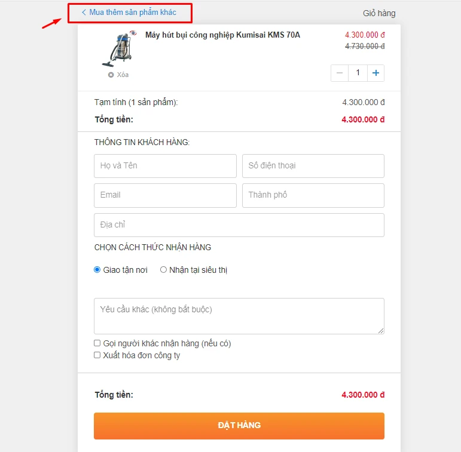Focus the Số điện thoại input

click(x=313, y=166)
